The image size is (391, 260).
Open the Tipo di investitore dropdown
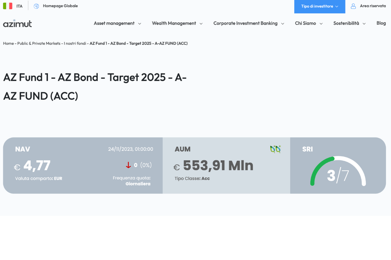[x=320, y=6]
